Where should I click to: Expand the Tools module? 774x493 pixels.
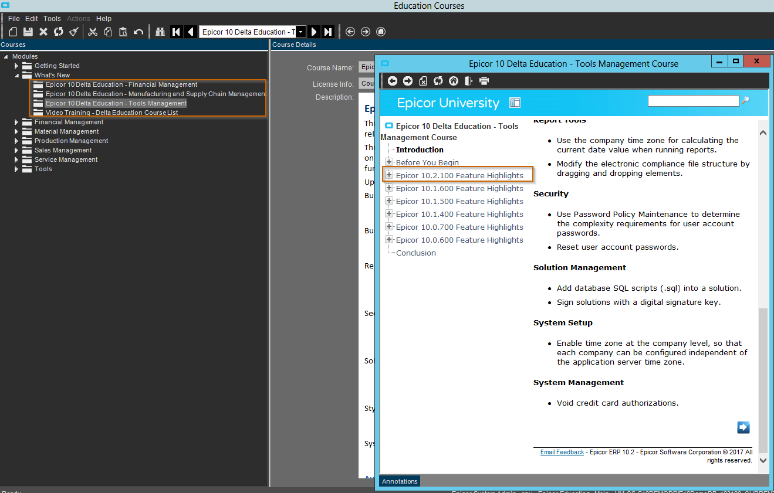(x=17, y=169)
